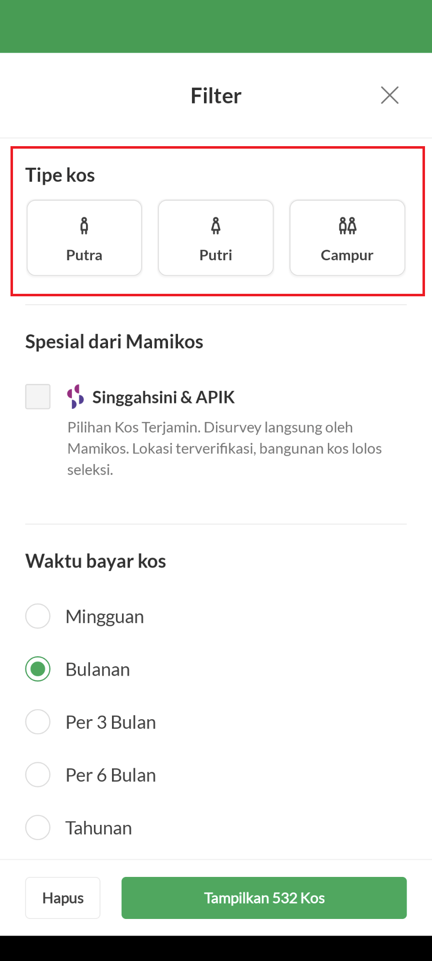Image resolution: width=432 pixels, height=961 pixels.
Task: Choose the Putri kos type icon
Action: click(215, 226)
